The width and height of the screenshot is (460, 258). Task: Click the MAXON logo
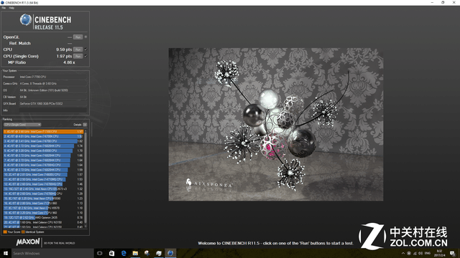click(x=28, y=242)
